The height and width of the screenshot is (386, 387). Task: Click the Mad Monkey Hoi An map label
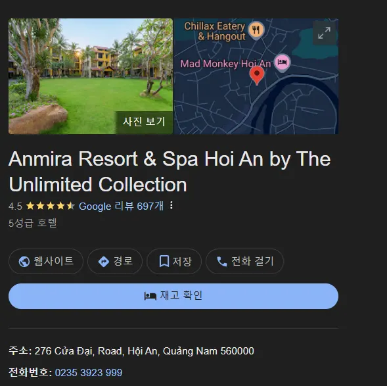[225, 64]
